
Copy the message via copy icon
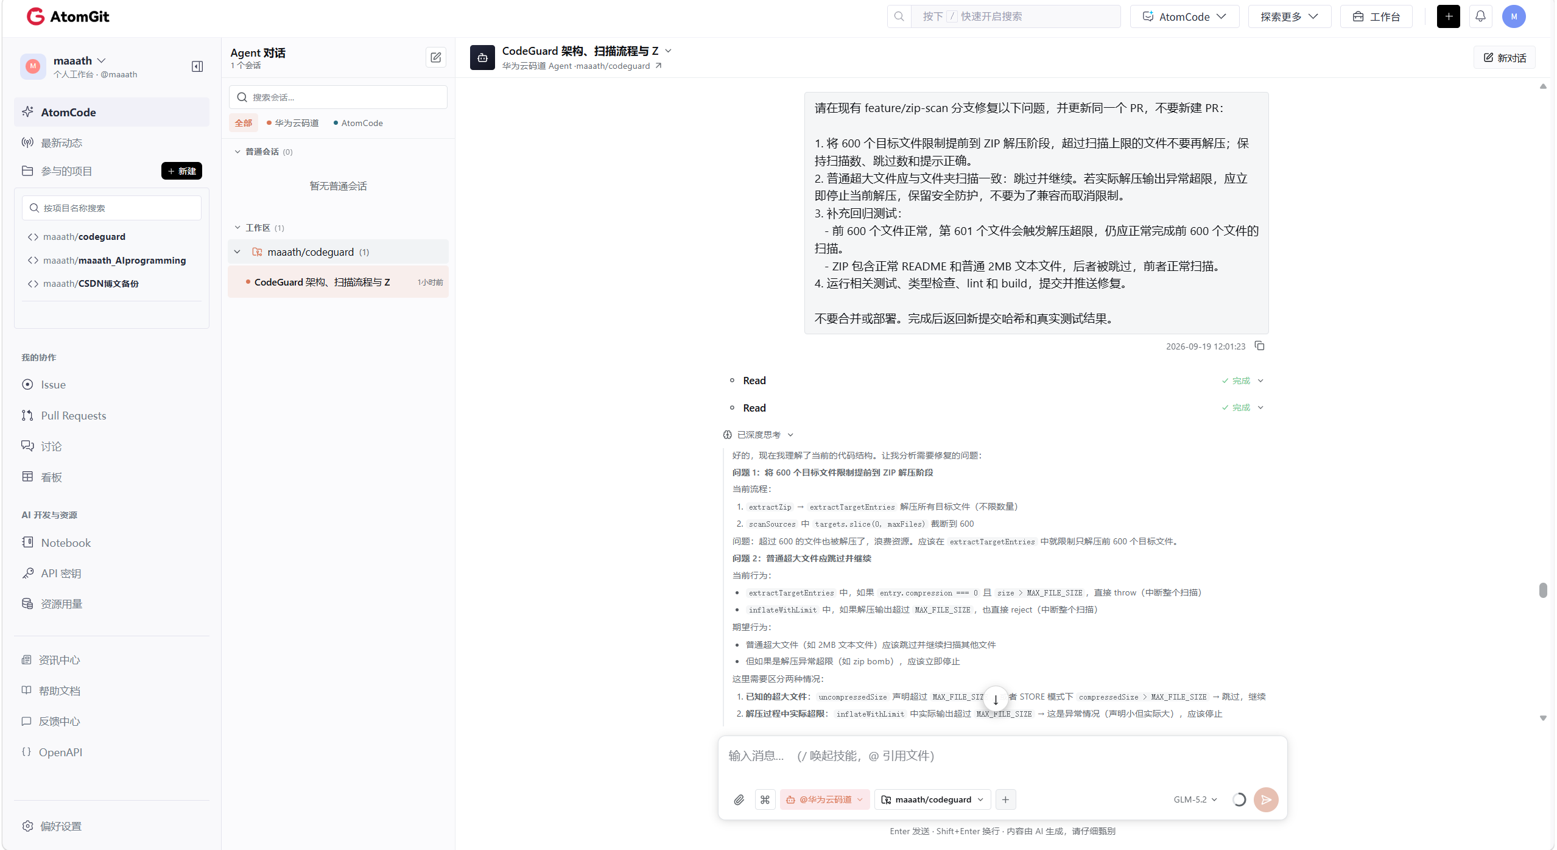click(x=1260, y=346)
